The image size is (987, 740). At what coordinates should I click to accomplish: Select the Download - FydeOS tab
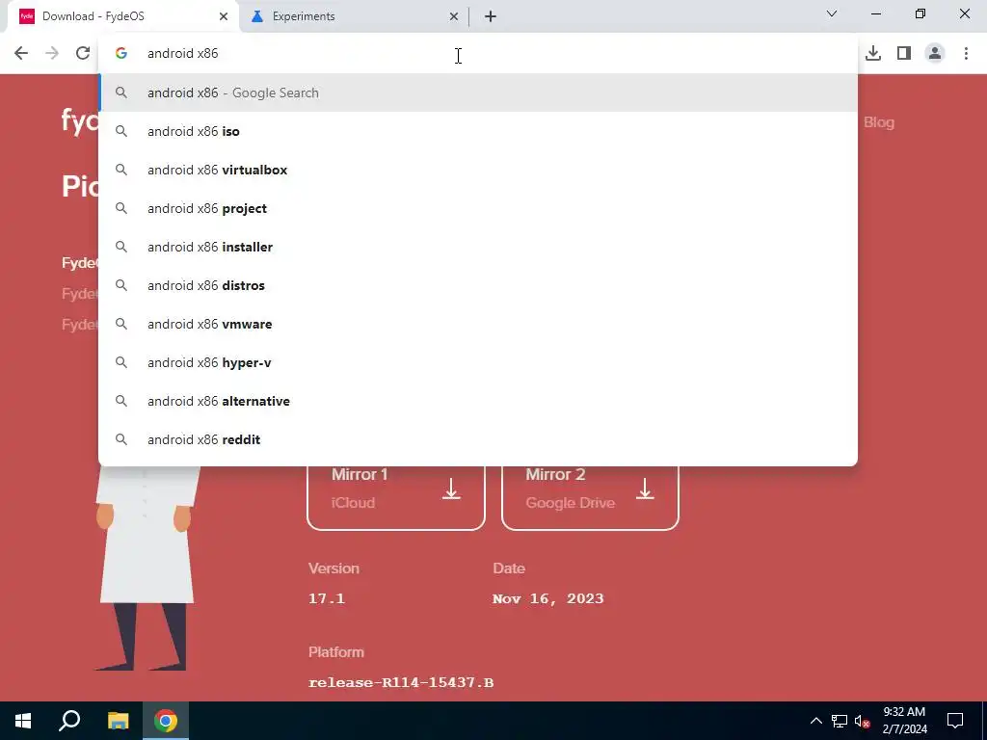(x=122, y=16)
